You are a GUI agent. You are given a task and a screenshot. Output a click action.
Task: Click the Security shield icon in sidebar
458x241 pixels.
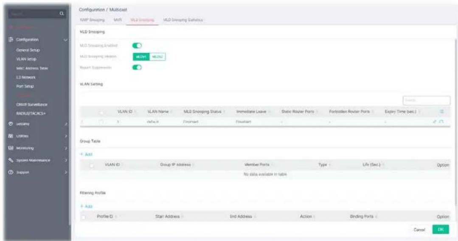click(x=11, y=124)
